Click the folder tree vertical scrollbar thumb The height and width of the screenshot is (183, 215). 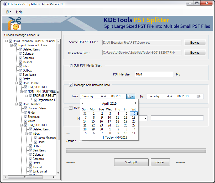58,92
